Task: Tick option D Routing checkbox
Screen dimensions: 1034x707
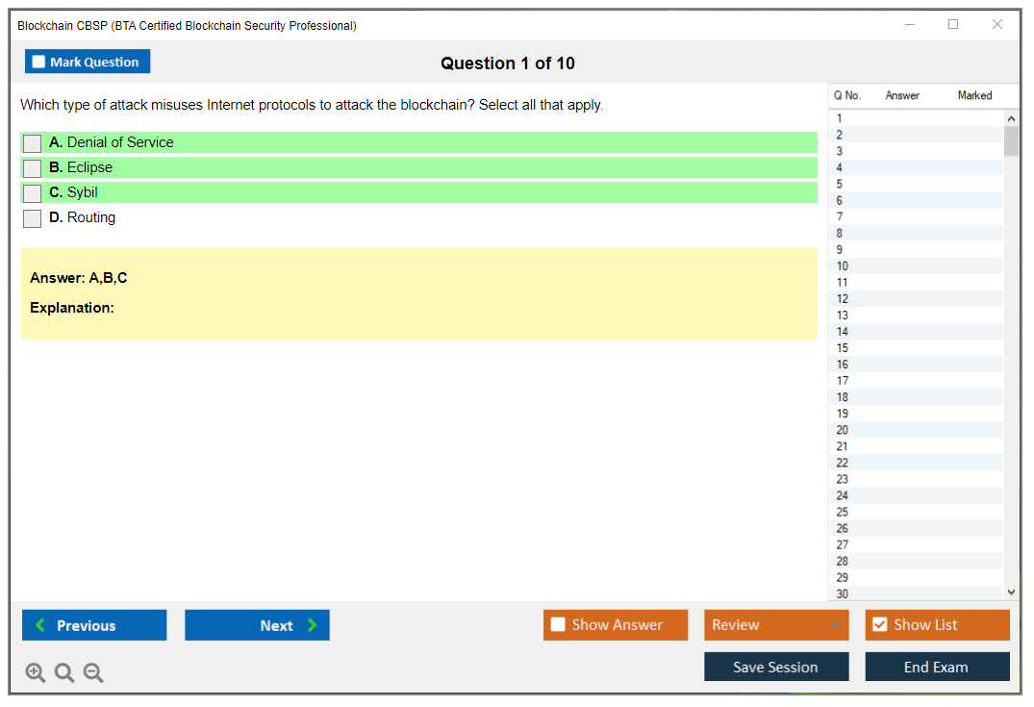Action: [33, 218]
